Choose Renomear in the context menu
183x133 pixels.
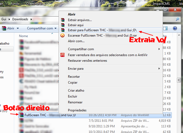75,102
